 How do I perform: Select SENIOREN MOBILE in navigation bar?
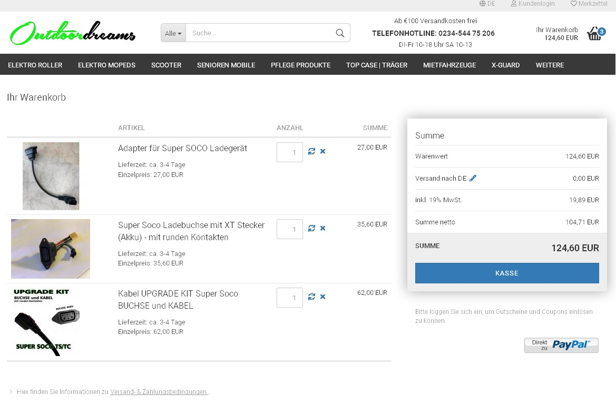(x=226, y=65)
